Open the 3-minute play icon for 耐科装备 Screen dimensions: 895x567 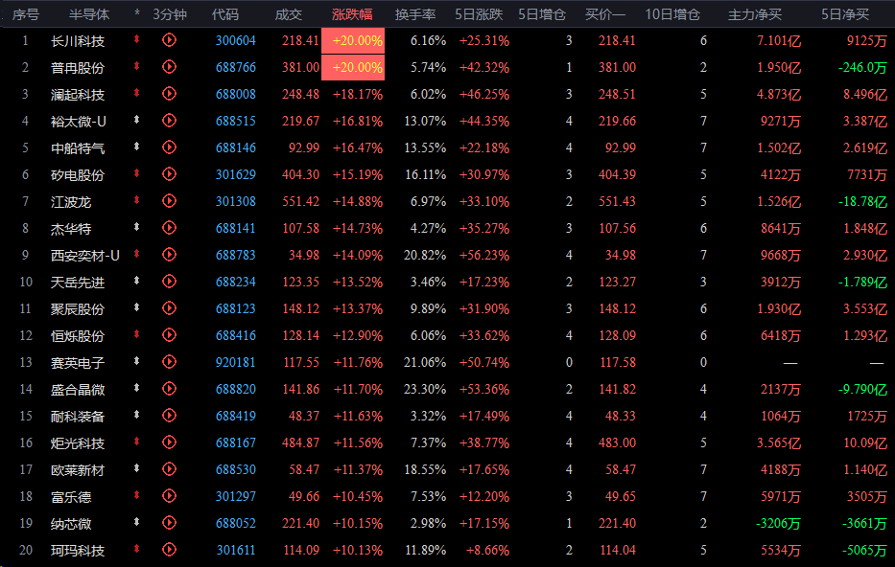pos(169,415)
